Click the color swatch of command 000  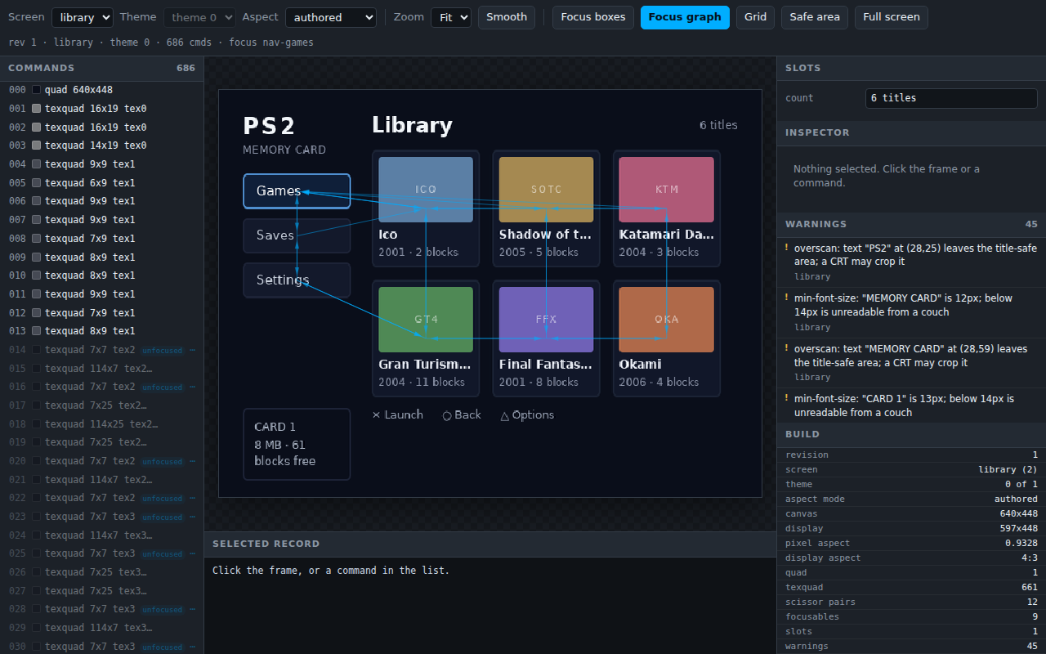[36, 90]
